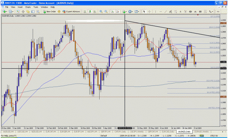This screenshot has height=138, width=228.
Task: Open a new chart with the plus icon
Action: (4, 12)
